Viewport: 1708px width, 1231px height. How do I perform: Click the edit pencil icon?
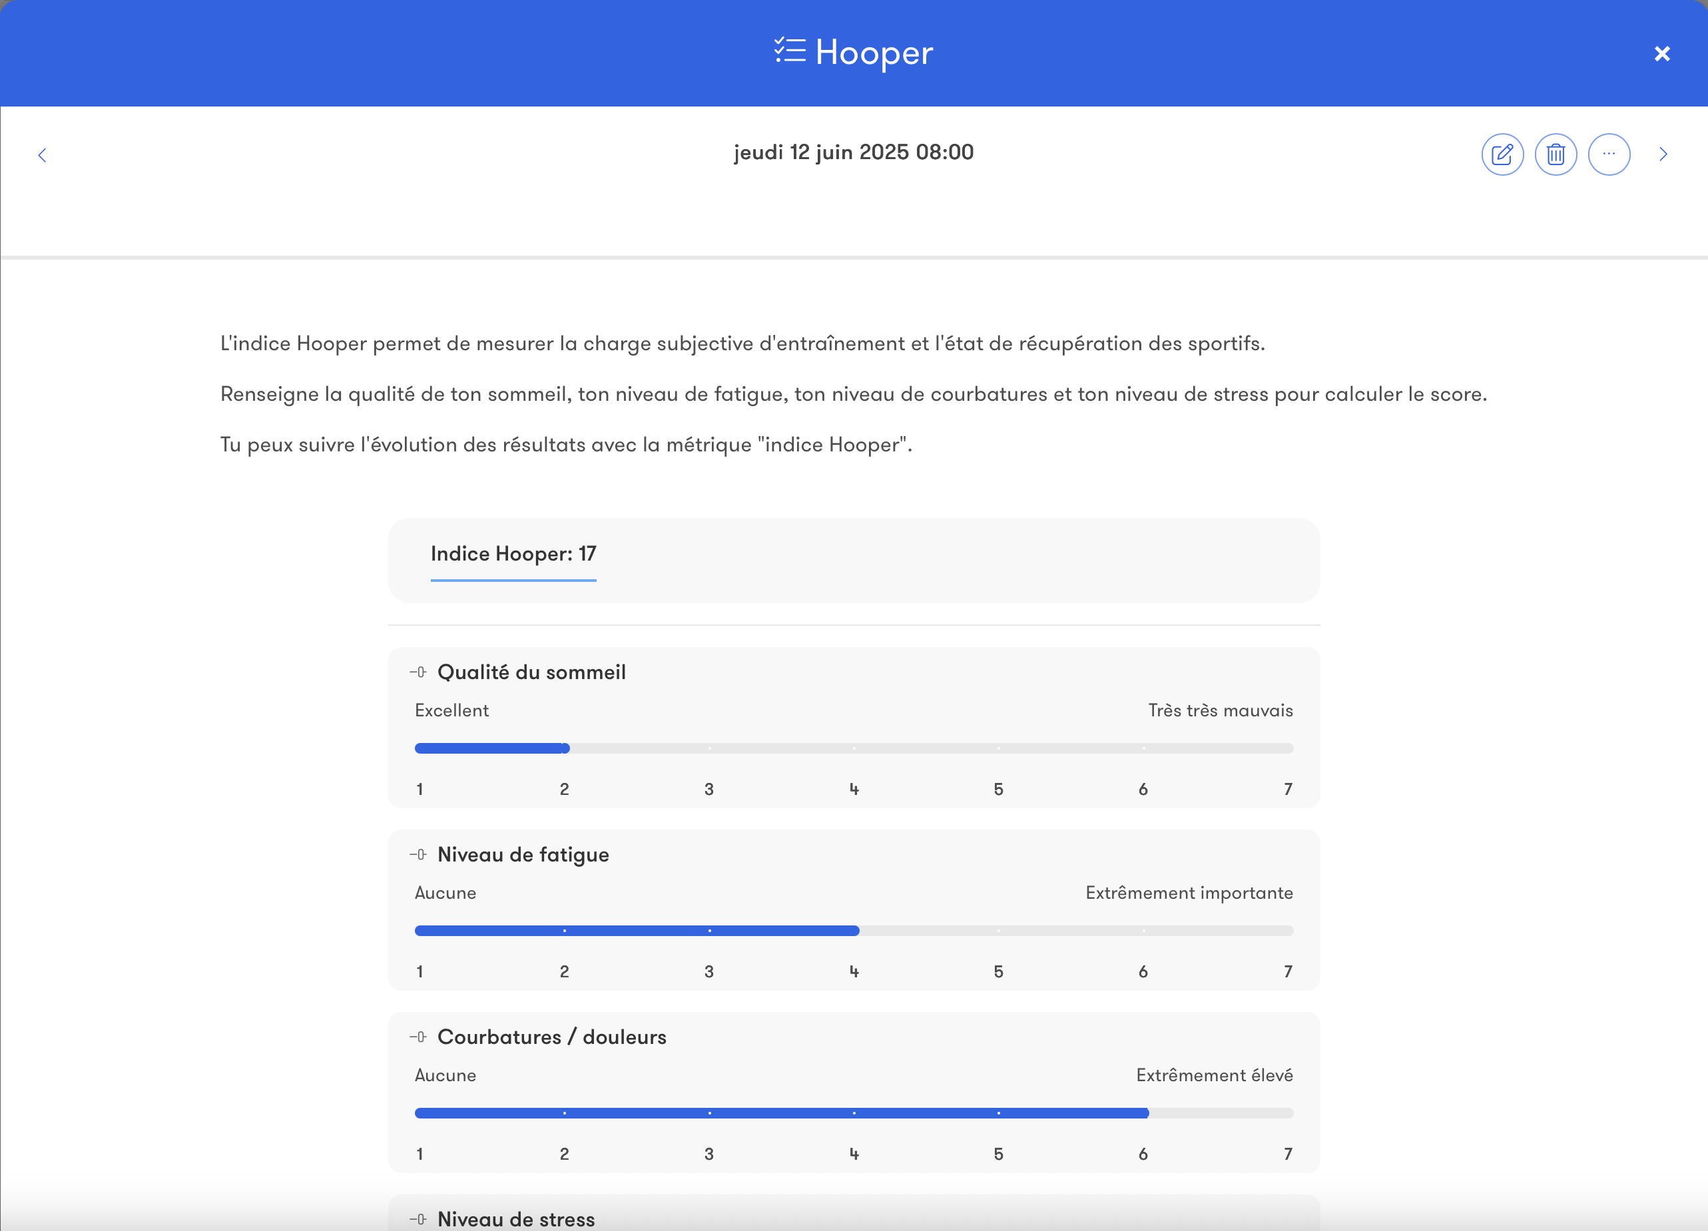(1502, 154)
